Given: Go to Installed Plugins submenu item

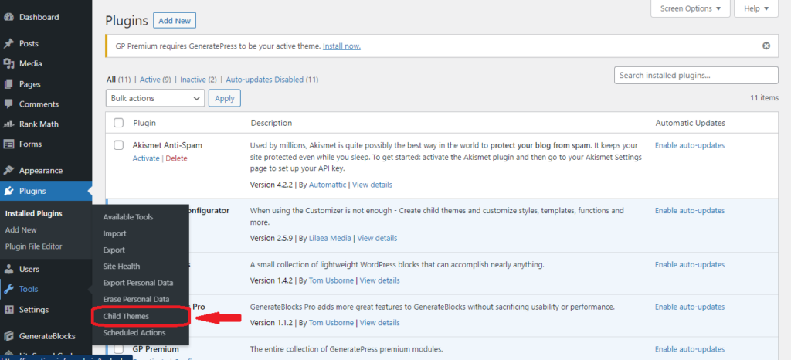Looking at the screenshot, I should click(x=34, y=213).
